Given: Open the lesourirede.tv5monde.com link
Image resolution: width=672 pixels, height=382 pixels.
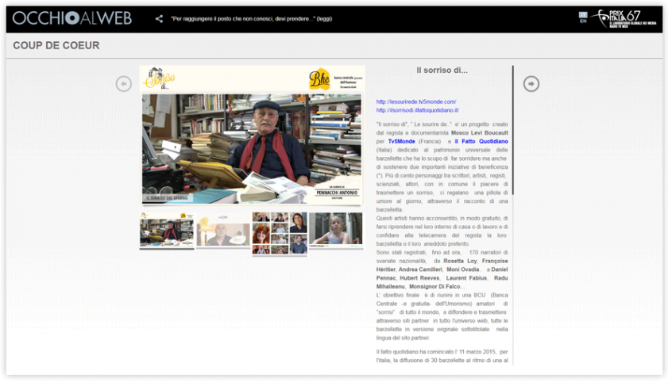Looking at the screenshot, I should 416,101.
